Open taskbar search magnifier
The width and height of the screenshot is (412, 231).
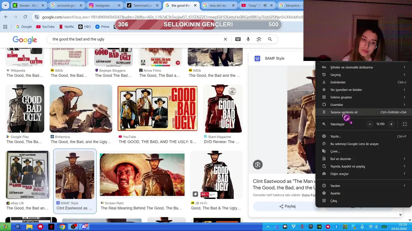tap(18, 227)
